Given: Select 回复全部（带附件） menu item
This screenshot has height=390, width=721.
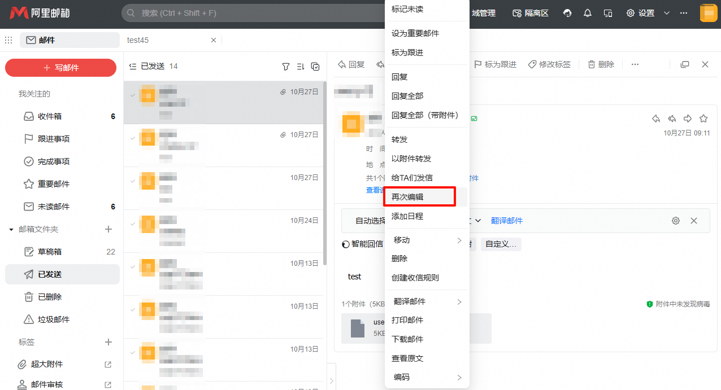Looking at the screenshot, I should tap(427, 115).
